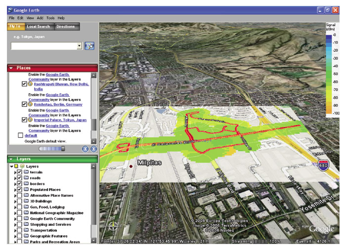Open the Edit menu
The image size is (346, 250).
(x=20, y=18)
